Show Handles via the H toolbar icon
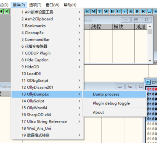 pyautogui.click(x=112, y=11)
